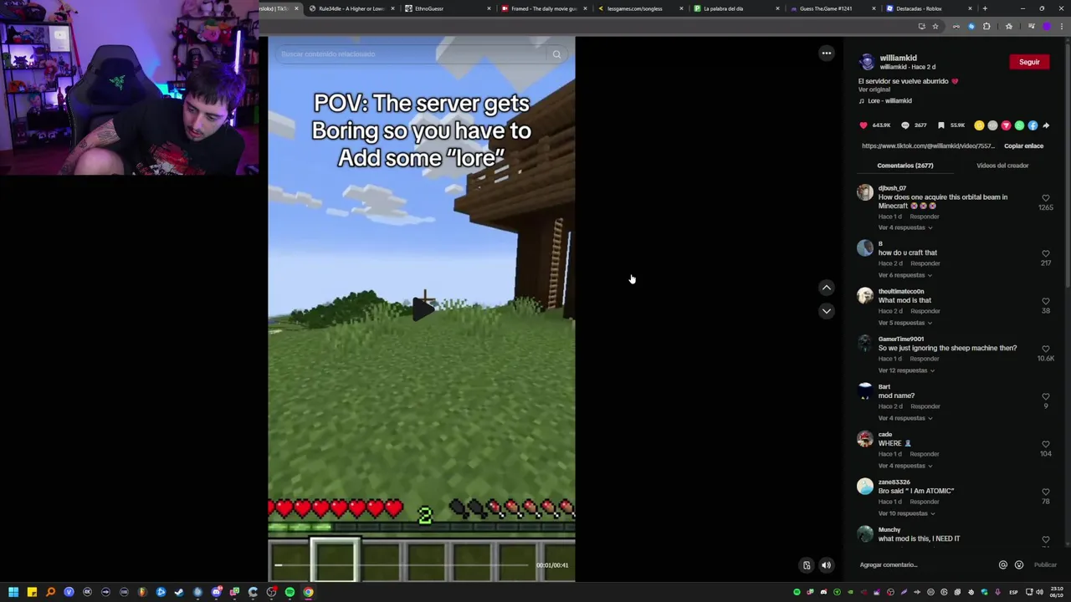Open williamkid profile avatar
The image size is (1071, 602).
867,63
